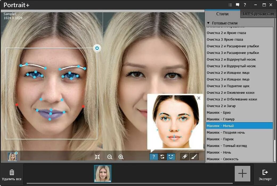Select style Очистка 3 и Расширение улыбки

239,53
